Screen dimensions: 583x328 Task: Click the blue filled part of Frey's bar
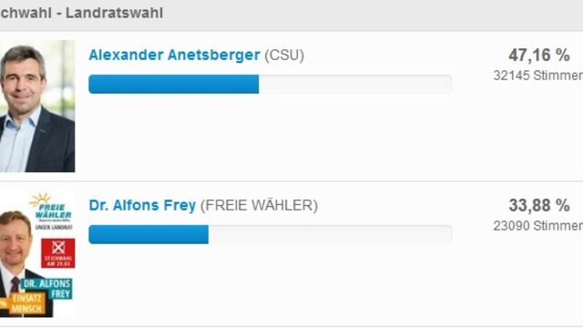point(148,235)
